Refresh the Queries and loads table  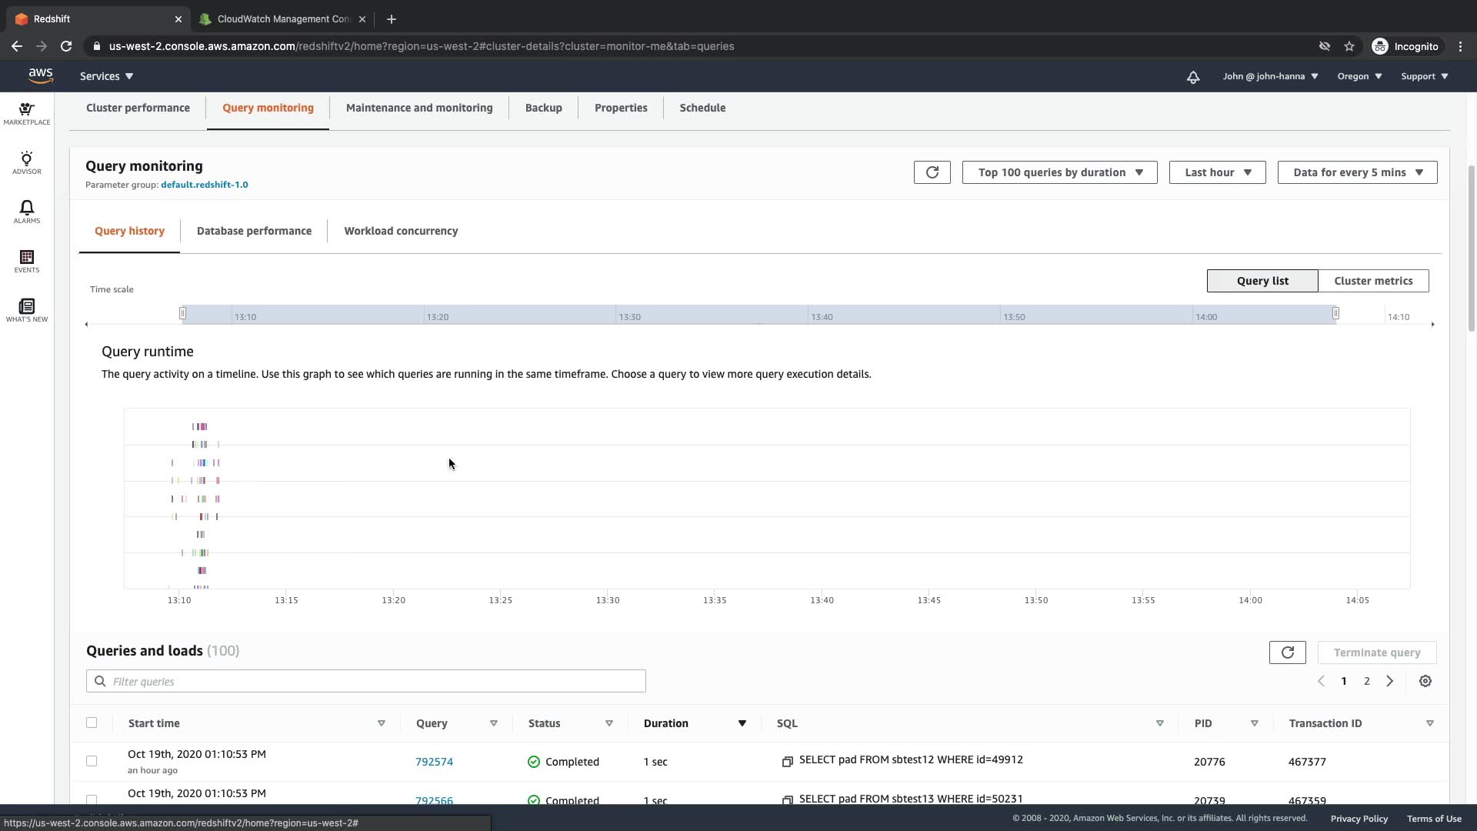(x=1287, y=652)
